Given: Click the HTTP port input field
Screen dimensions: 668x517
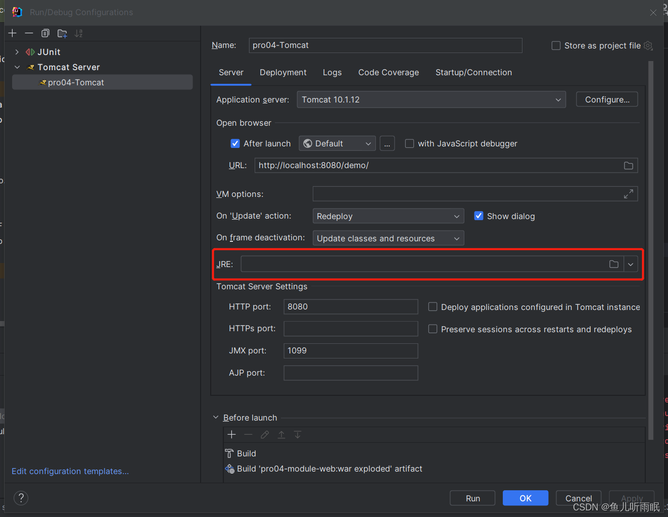Looking at the screenshot, I should point(351,306).
